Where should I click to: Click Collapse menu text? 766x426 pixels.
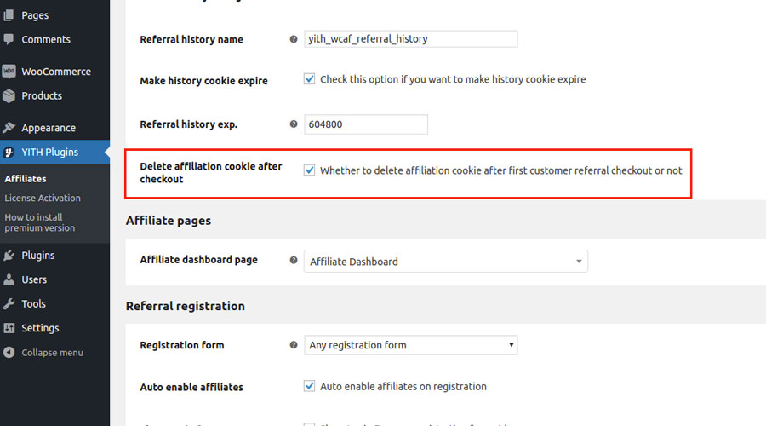tap(52, 353)
